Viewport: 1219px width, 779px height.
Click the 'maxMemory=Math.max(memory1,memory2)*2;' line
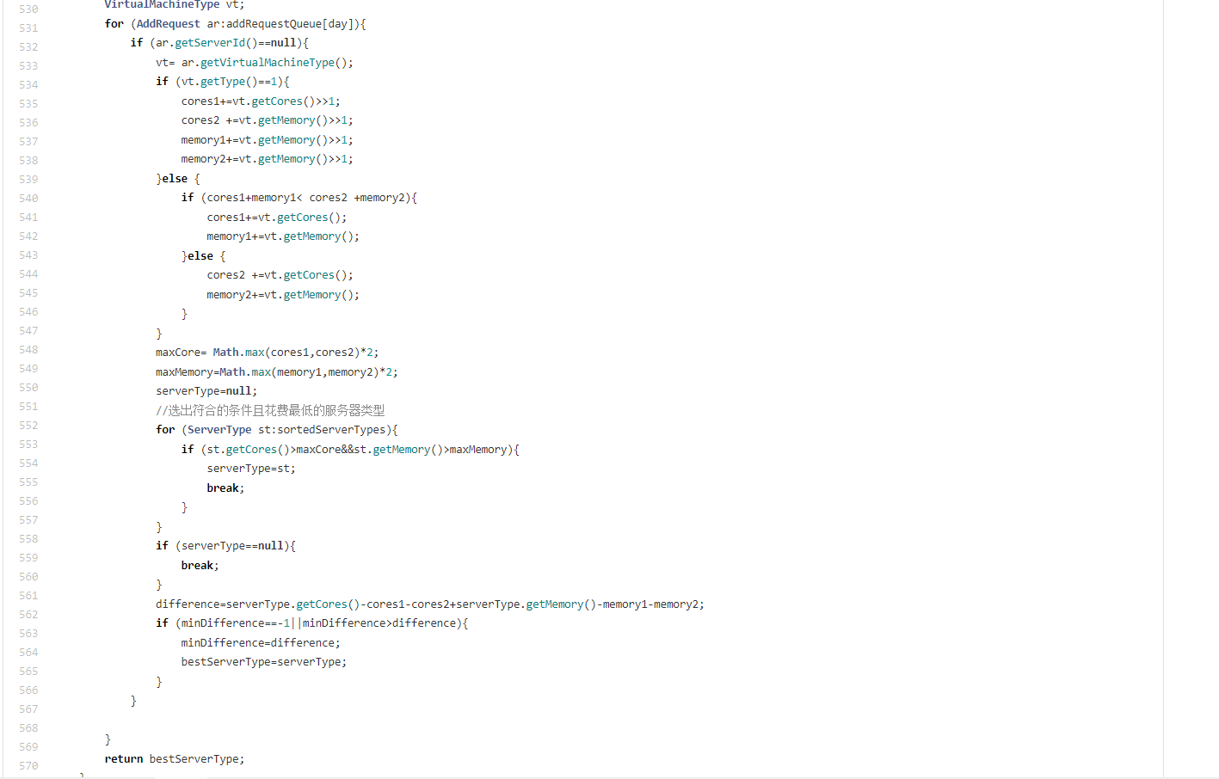(277, 372)
